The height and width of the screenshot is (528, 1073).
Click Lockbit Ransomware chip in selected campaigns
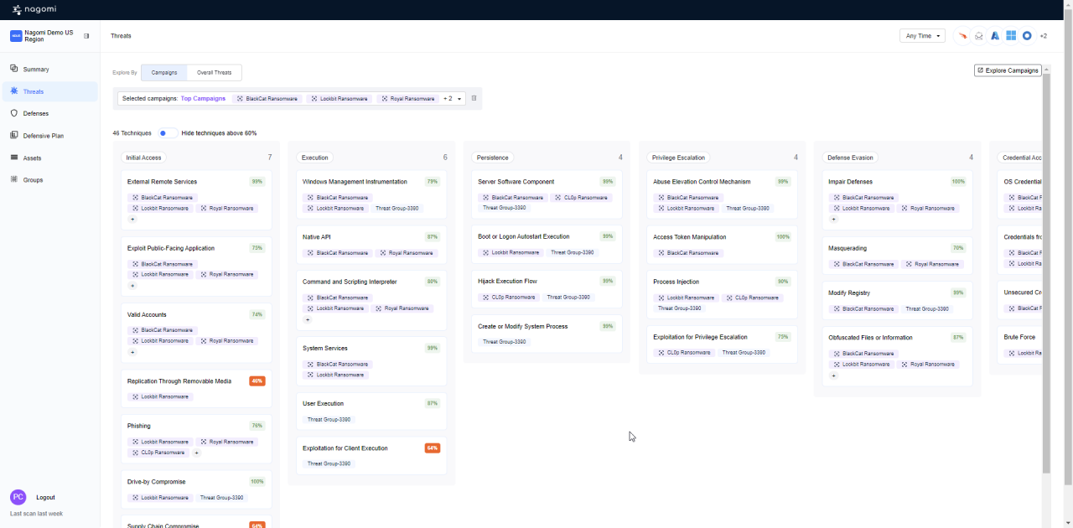coord(340,99)
